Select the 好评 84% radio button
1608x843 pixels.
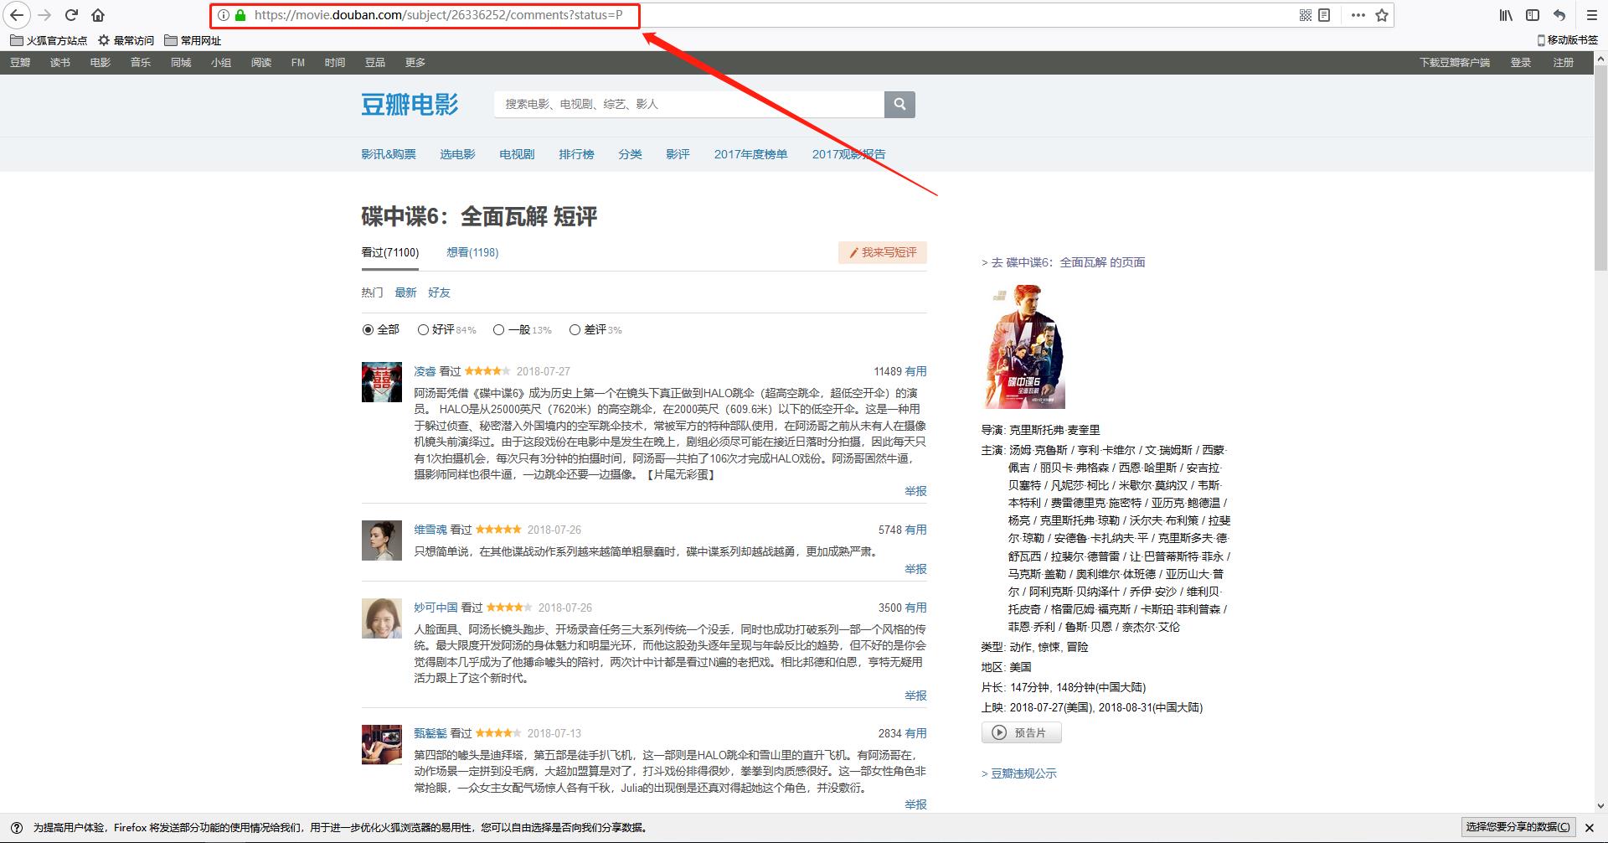pos(423,330)
